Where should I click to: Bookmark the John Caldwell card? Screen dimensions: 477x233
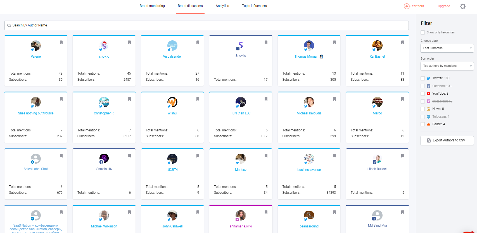[x=198, y=212]
